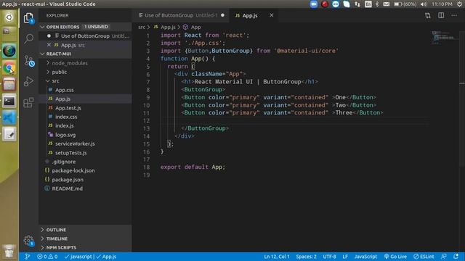Open the mail indicator in top panel
The width and height of the screenshot is (465, 261).
click(386, 4)
